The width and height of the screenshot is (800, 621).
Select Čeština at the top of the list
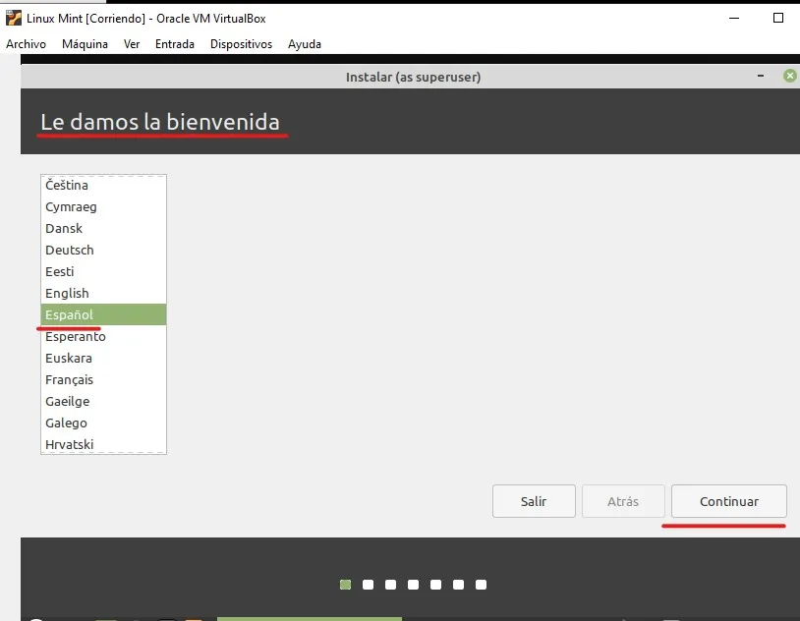tap(67, 185)
